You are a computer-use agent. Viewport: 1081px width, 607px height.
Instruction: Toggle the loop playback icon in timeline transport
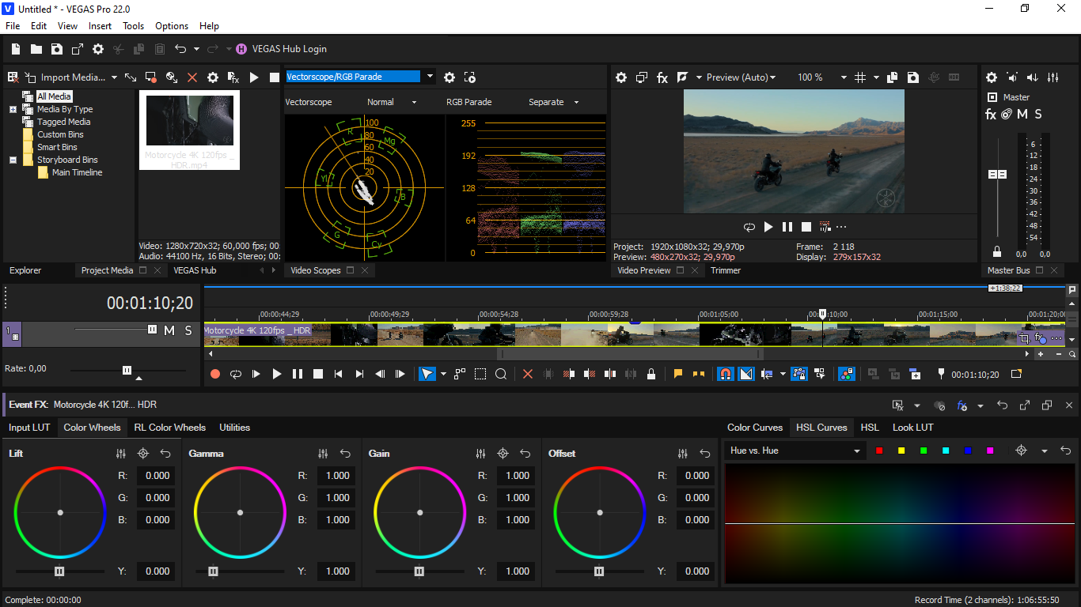pyautogui.click(x=236, y=374)
